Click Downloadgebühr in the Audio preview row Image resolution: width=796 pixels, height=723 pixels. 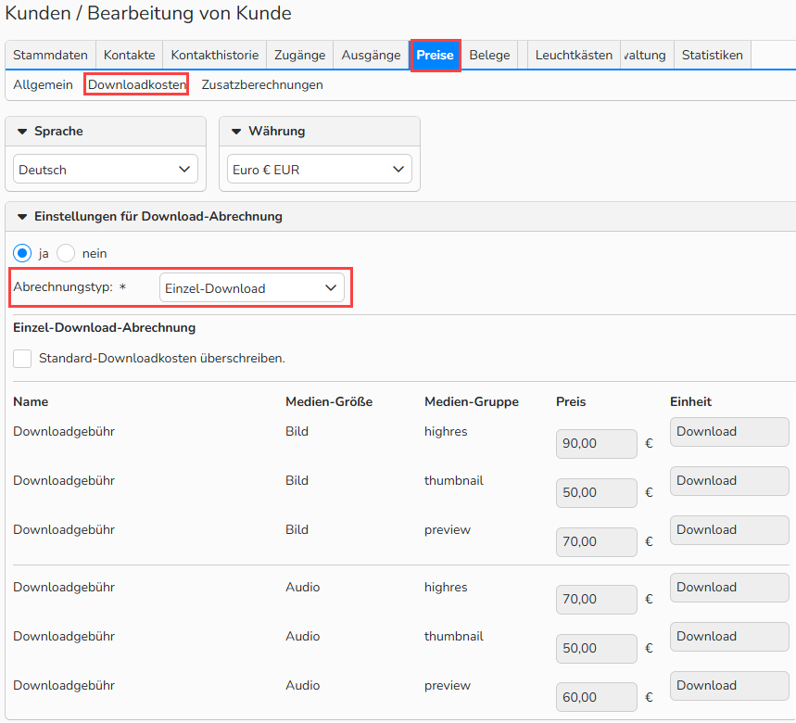coord(64,685)
